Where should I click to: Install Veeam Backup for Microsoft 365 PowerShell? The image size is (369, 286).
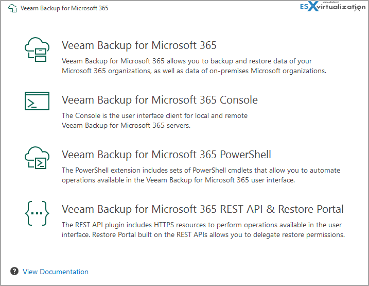[166, 155]
